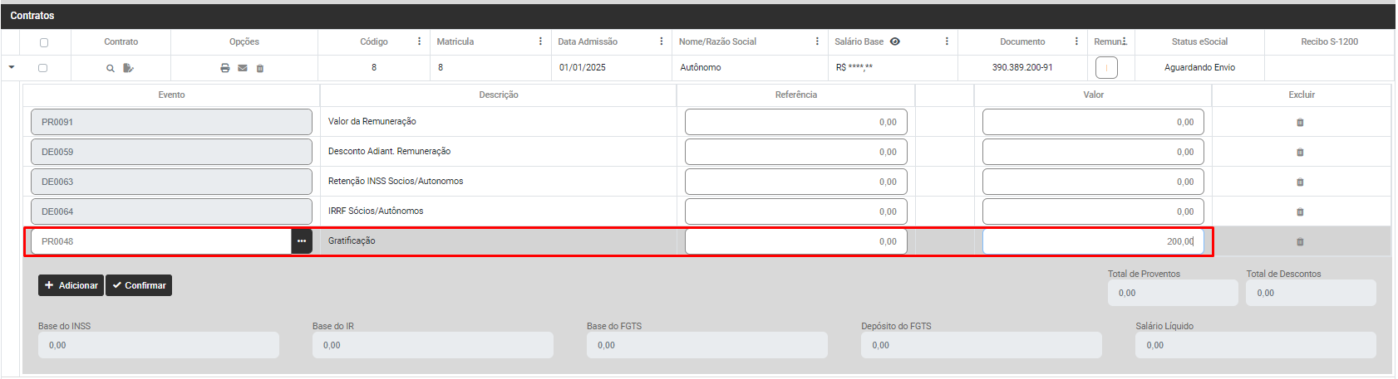Print the contract using printer icon

(x=224, y=68)
